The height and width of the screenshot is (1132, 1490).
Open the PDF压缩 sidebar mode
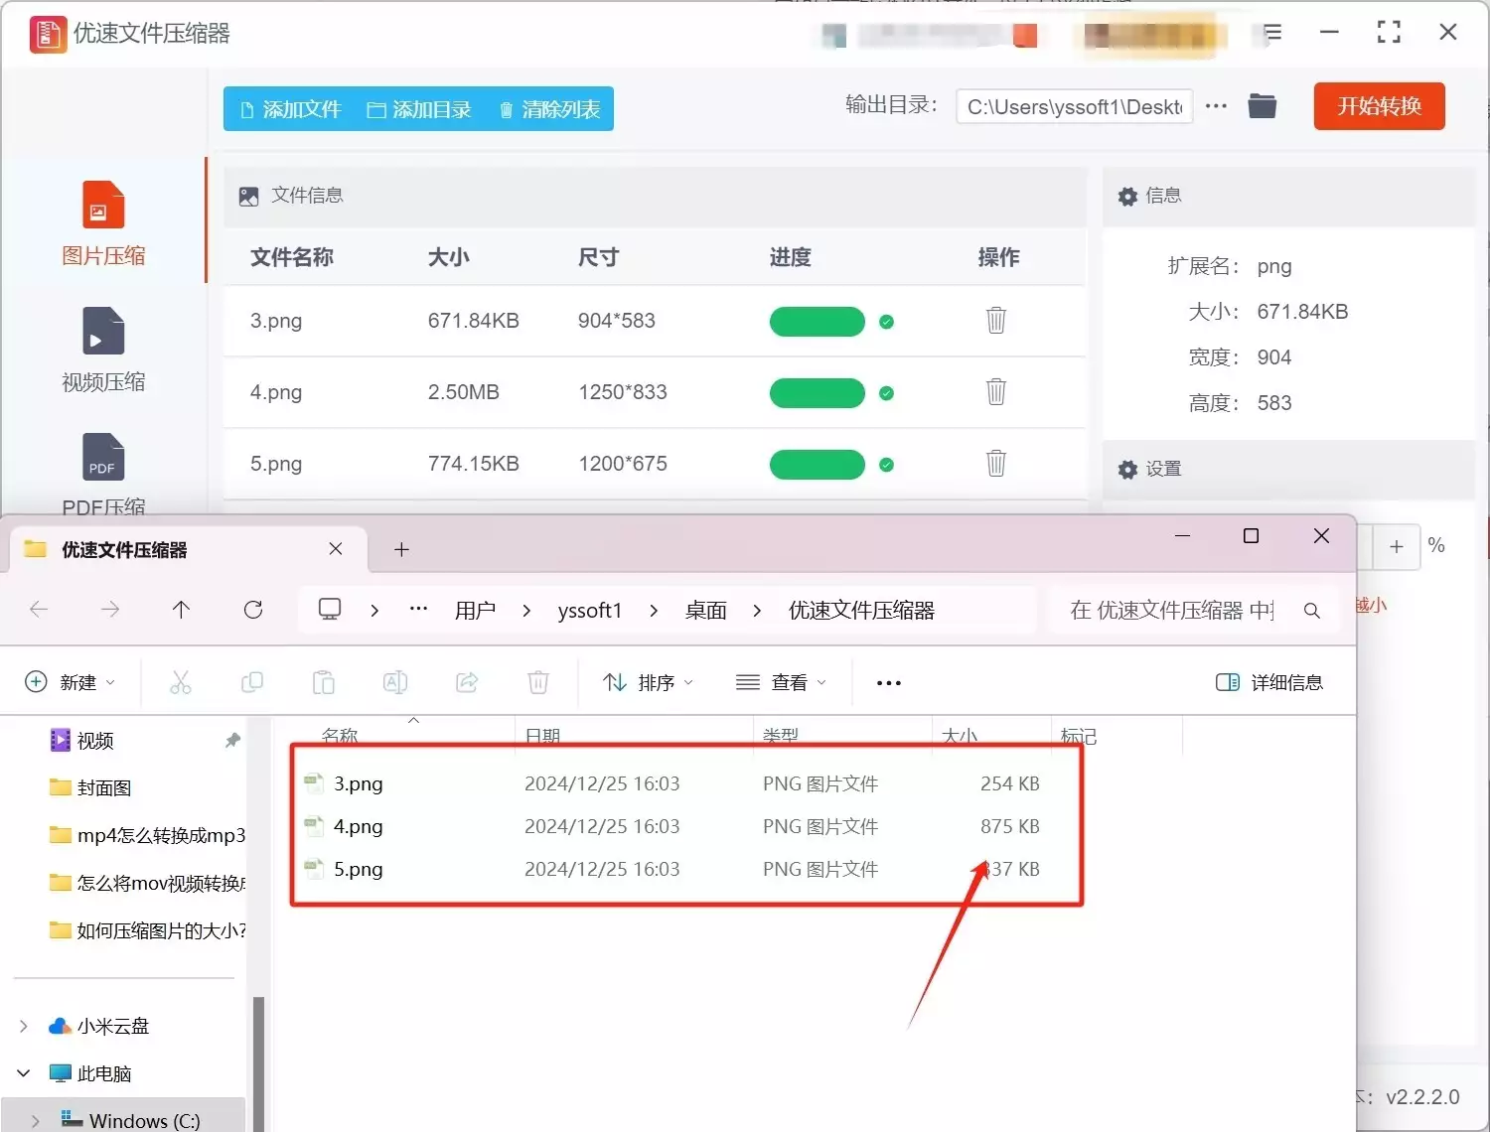click(x=103, y=475)
